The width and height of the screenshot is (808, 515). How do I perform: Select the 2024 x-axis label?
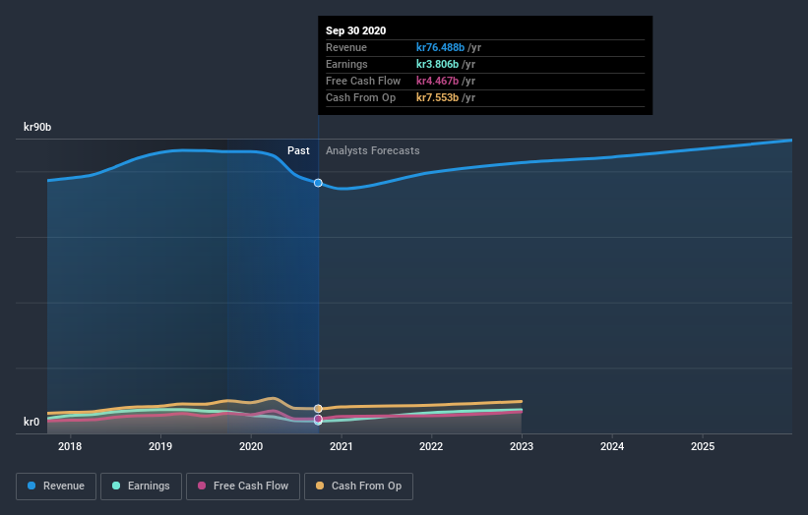point(612,446)
